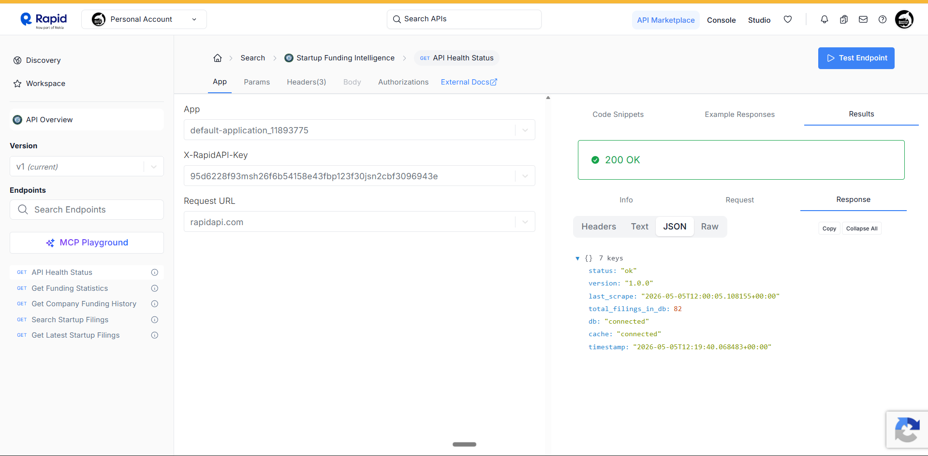Click the total_filings_in_db value 82

click(678, 309)
